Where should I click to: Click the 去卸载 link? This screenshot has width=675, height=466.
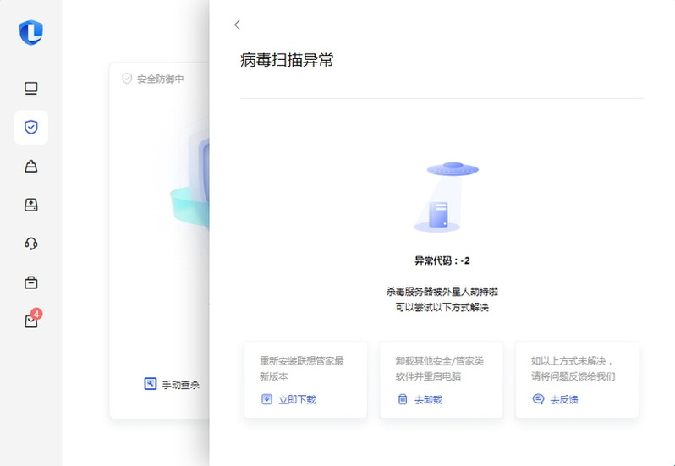pos(428,399)
